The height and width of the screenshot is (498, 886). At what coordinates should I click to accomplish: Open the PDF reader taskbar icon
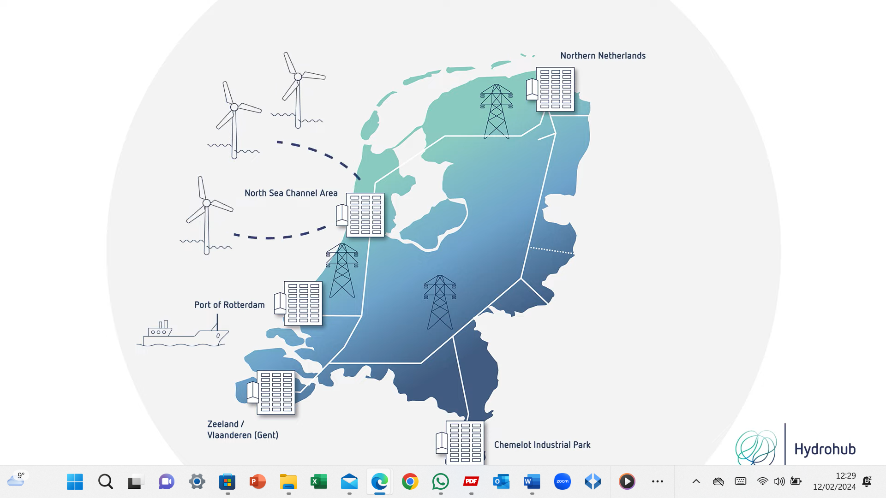point(471,481)
